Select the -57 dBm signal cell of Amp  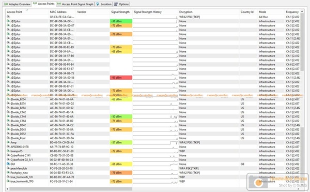pos(121,142)
